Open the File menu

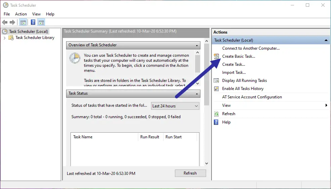pyautogui.click(x=7, y=14)
